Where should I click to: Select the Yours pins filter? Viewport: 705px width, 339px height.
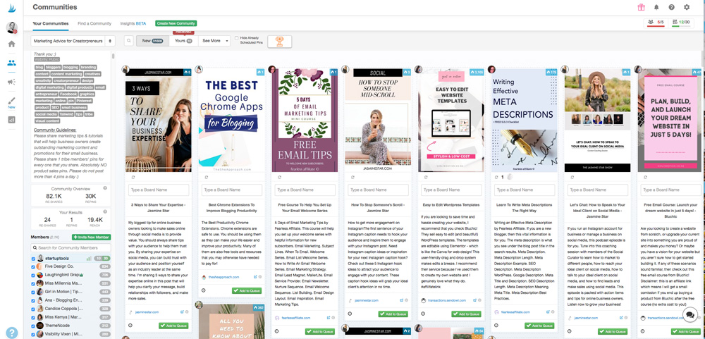point(183,41)
